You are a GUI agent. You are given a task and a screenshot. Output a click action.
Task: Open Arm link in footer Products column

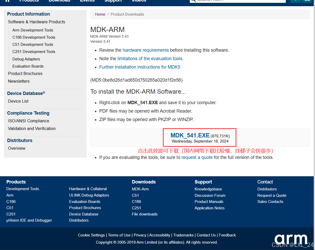[10, 195]
